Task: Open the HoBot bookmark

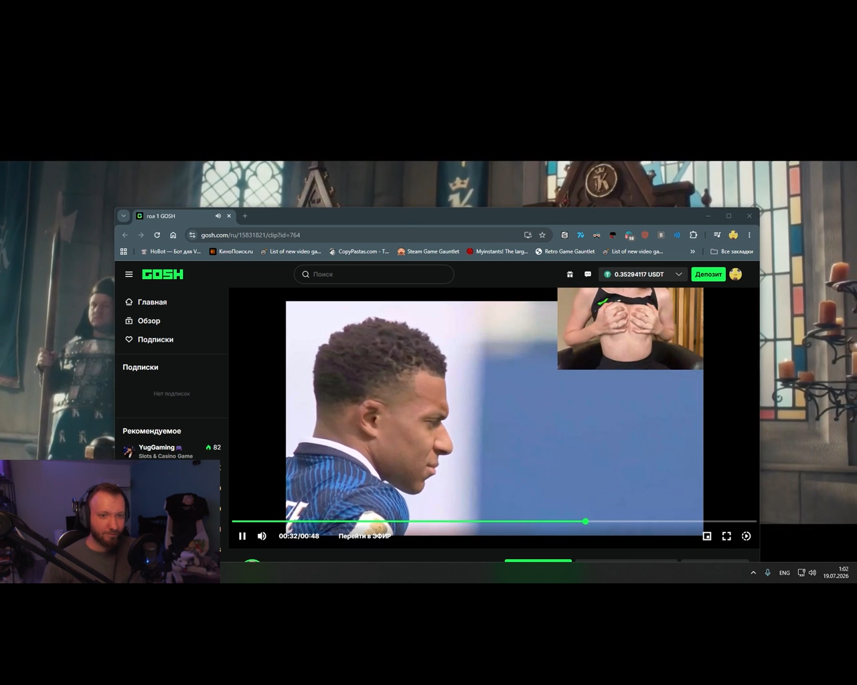Action: (171, 252)
